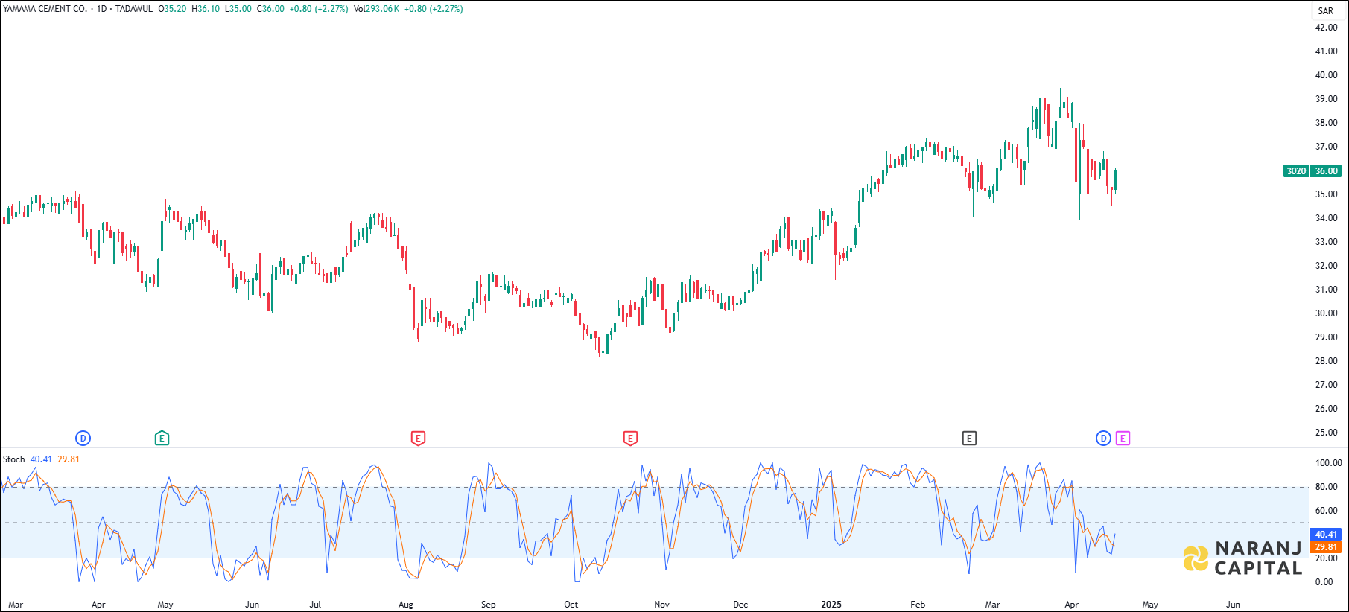Open the red earnings E marker near Aug
The height and width of the screenshot is (612, 1349).
418,439
